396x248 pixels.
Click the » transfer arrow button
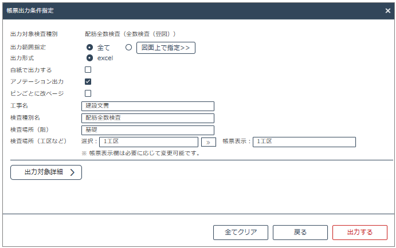tap(209, 142)
